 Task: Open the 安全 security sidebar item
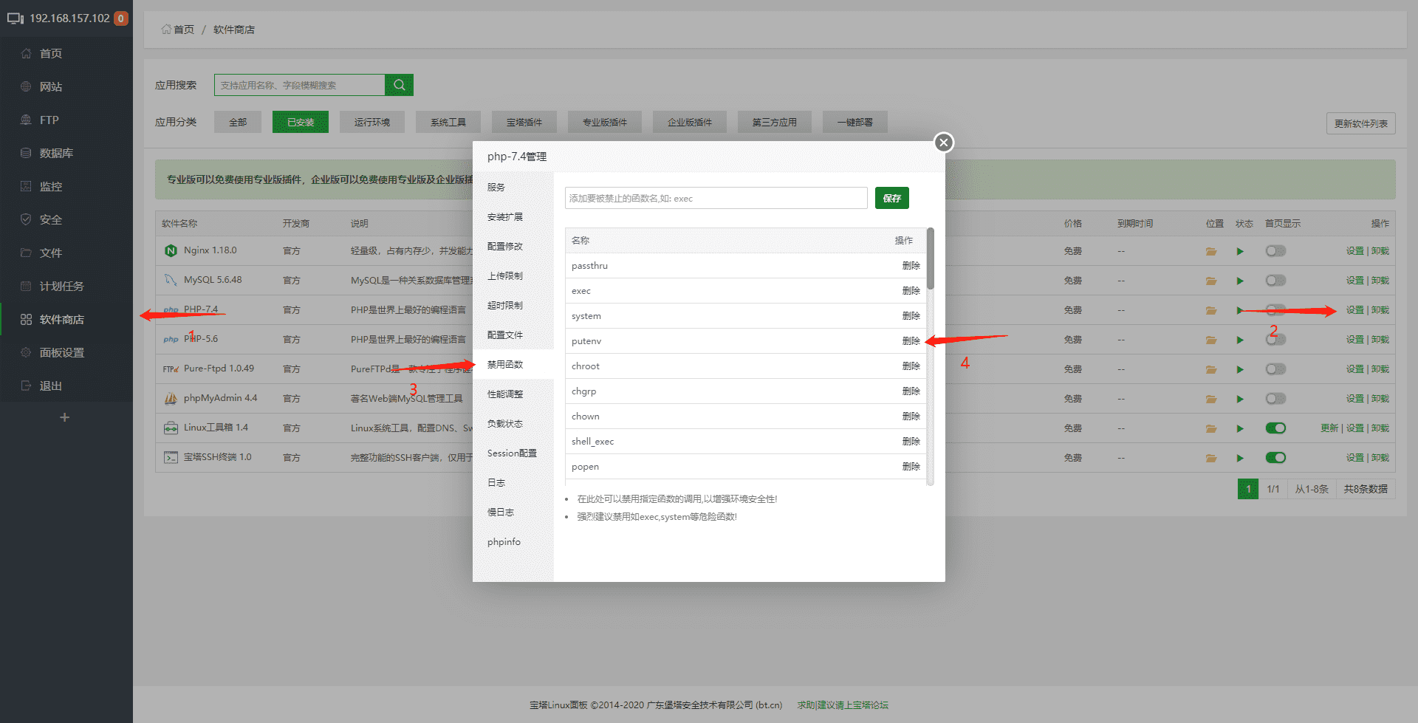50,219
